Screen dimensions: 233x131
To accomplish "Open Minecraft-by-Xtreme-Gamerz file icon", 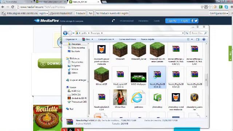I will (x=157, y=50).
